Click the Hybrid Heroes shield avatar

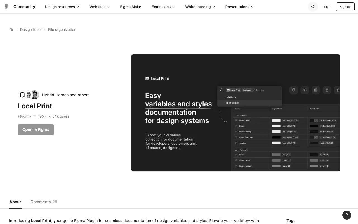[22, 95]
